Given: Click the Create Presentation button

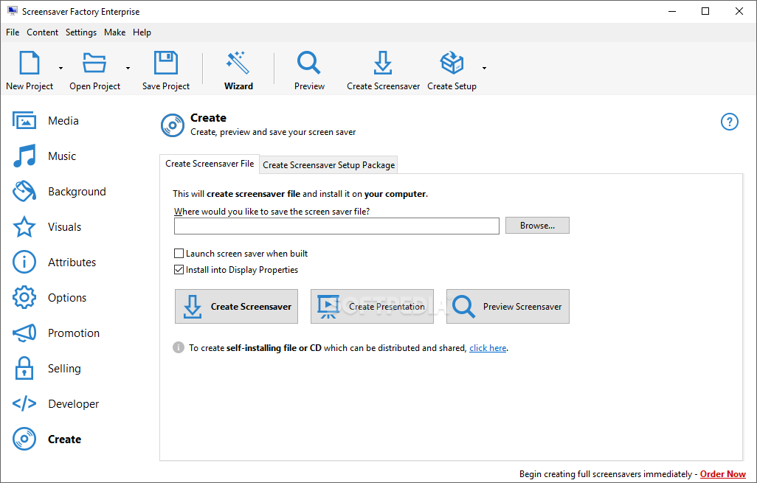Looking at the screenshot, I should (372, 307).
